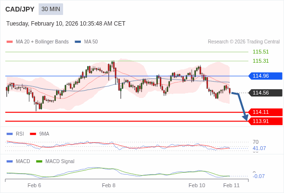
Task: Click the MACD blue legend swatch
Action: 10,162
